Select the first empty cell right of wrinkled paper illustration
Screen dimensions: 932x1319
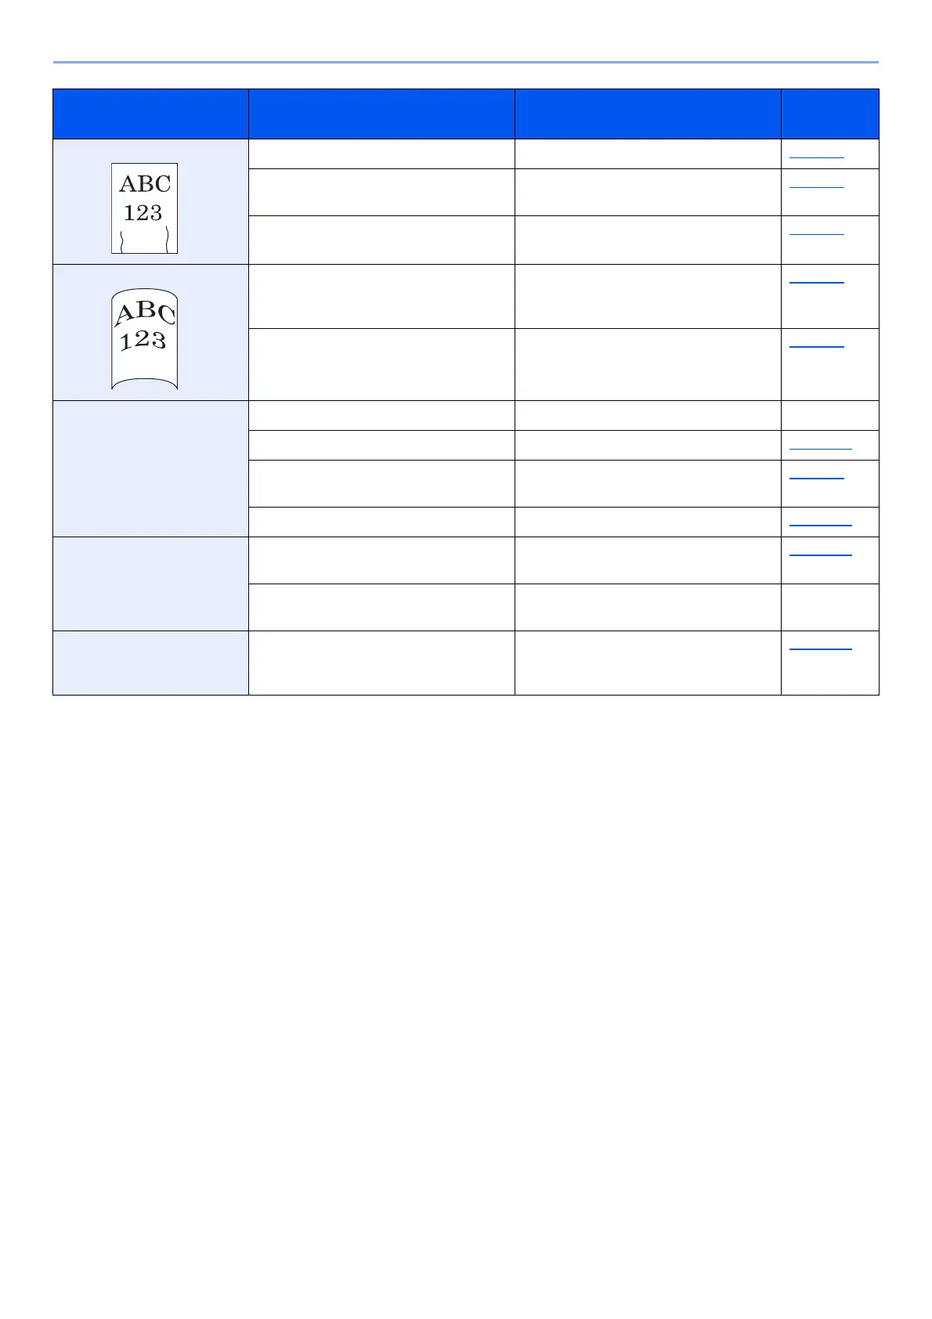[x=381, y=154]
